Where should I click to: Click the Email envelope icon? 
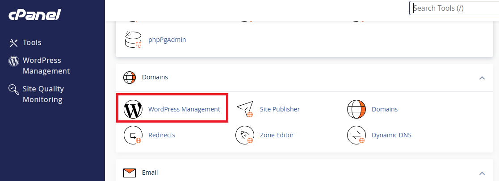click(130, 173)
